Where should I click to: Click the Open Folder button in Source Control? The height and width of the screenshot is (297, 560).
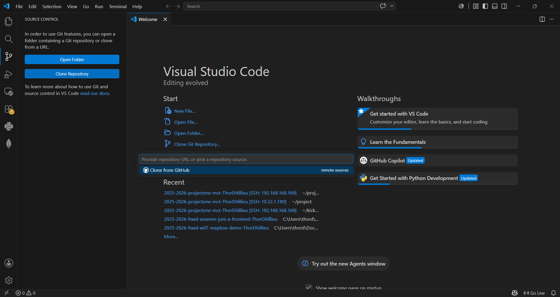(x=72, y=59)
